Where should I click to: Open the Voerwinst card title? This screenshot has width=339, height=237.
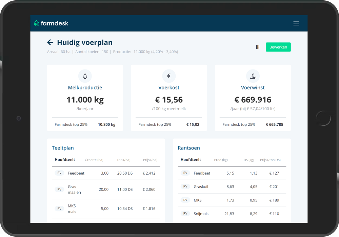pos(253,87)
